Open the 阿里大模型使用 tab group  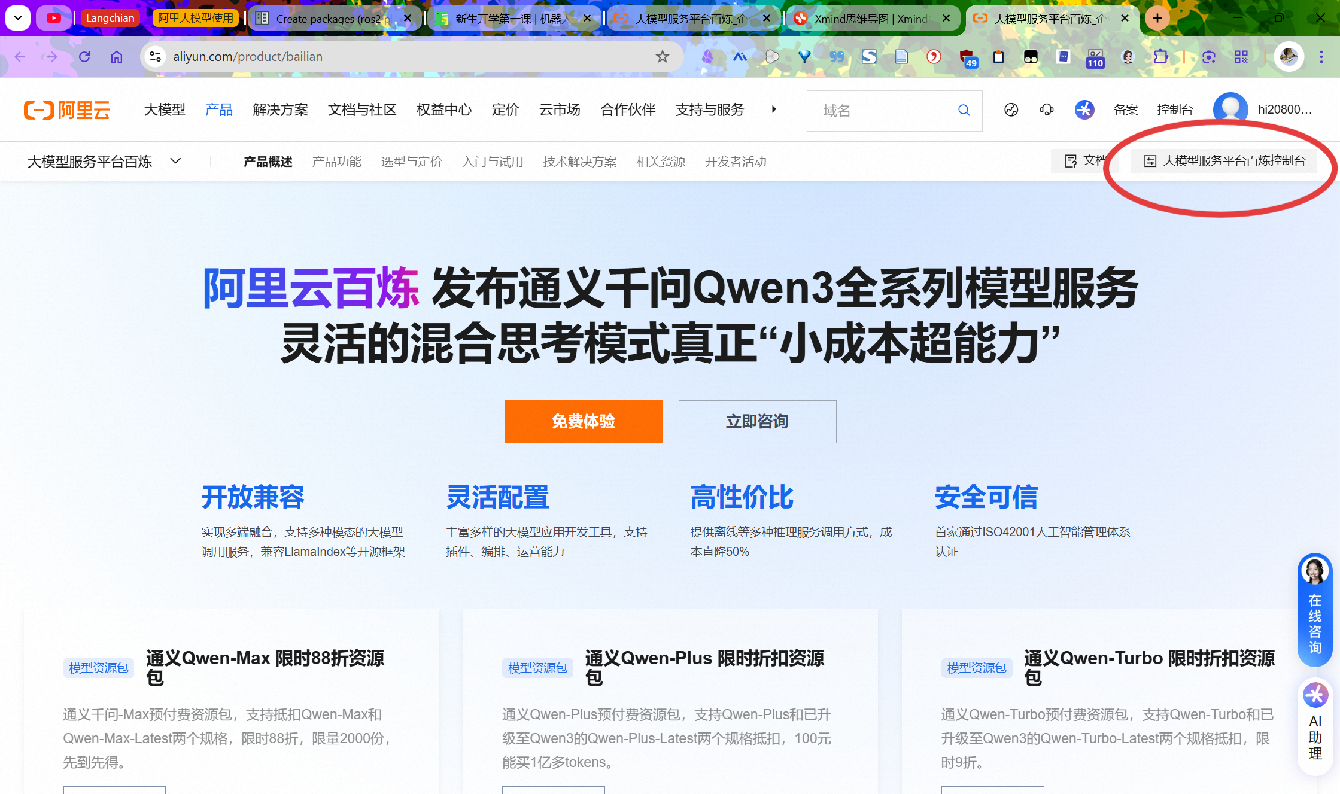pyautogui.click(x=196, y=18)
